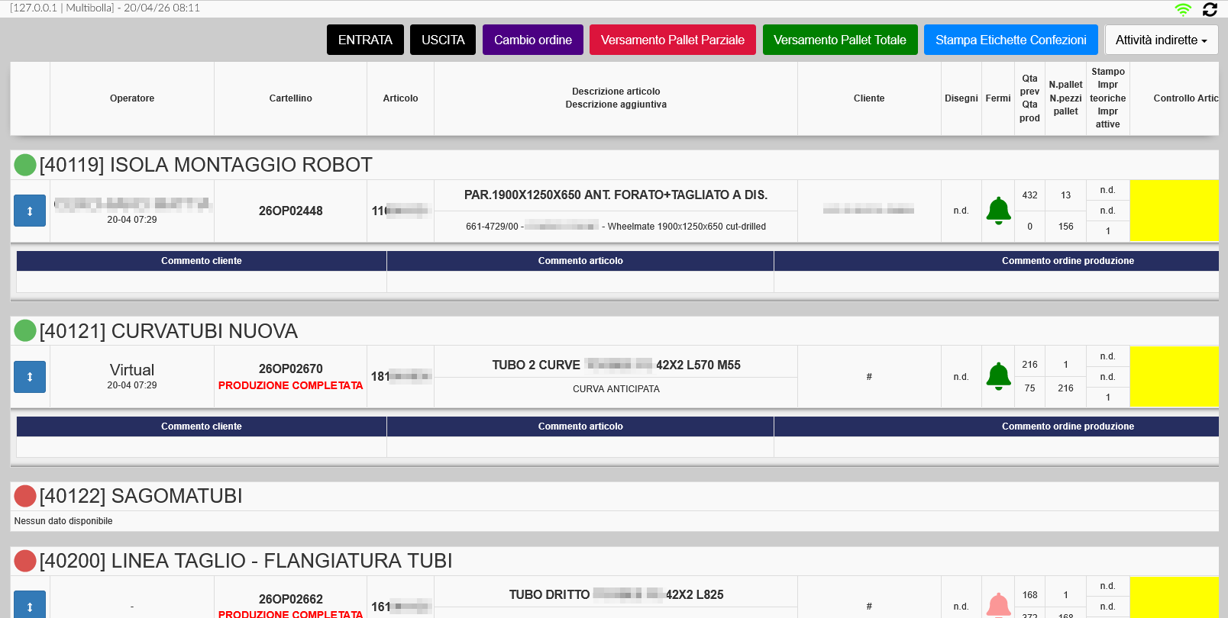The width and height of the screenshot is (1228, 618).
Task: Click the refresh icon in the top bar
Action: click(1210, 9)
